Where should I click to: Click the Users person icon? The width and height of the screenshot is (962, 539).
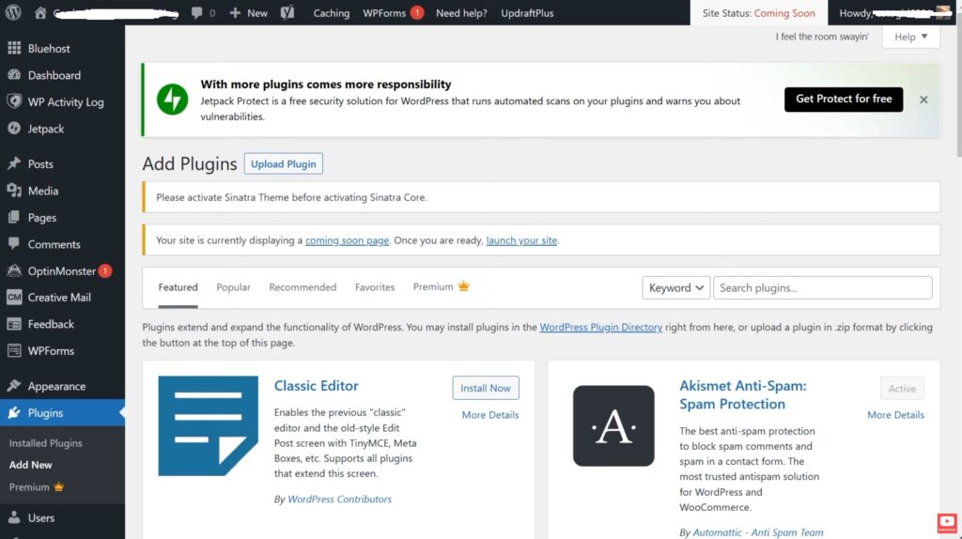tap(14, 517)
